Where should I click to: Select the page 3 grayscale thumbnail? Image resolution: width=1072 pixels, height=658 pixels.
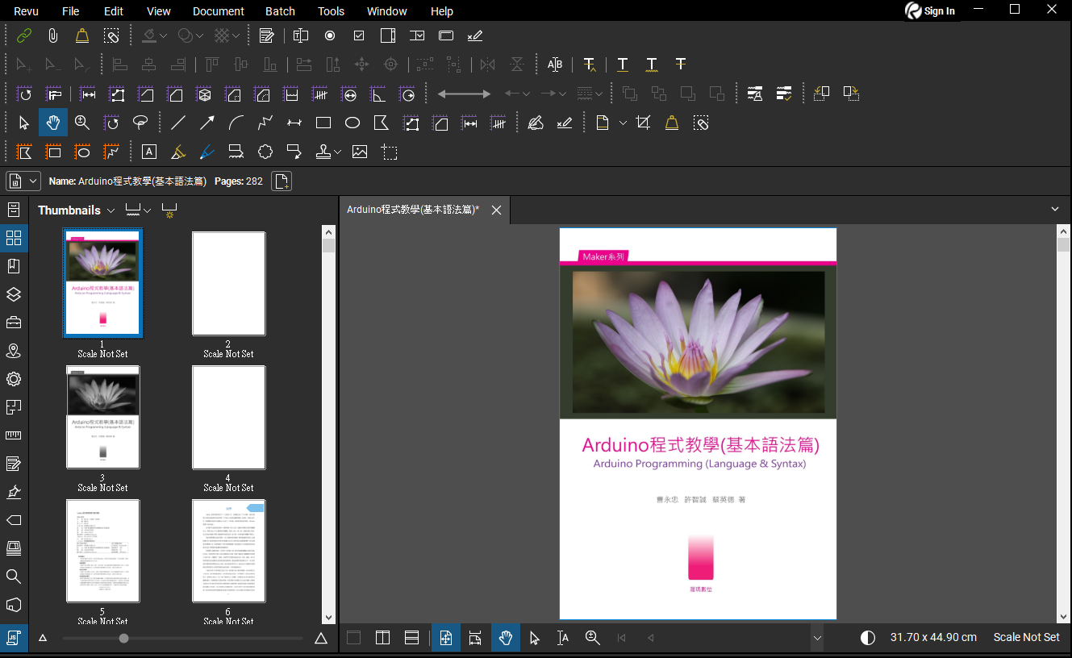[102, 417]
